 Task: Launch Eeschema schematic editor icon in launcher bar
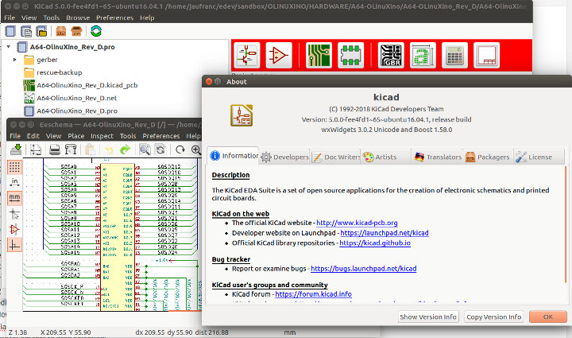coord(247,55)
